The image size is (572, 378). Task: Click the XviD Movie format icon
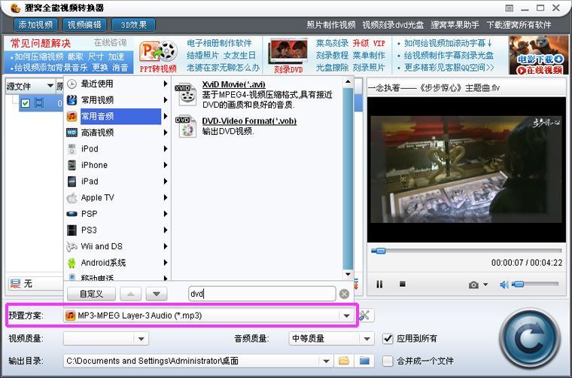click(x=187, y=94)
